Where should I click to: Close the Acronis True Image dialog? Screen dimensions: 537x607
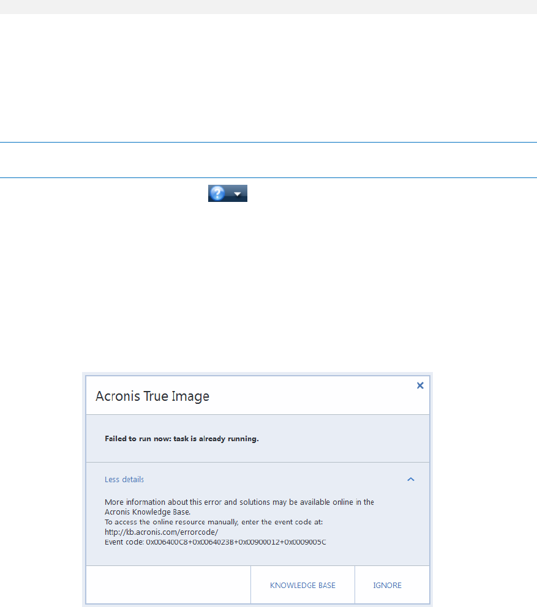[x=420, y=385]
